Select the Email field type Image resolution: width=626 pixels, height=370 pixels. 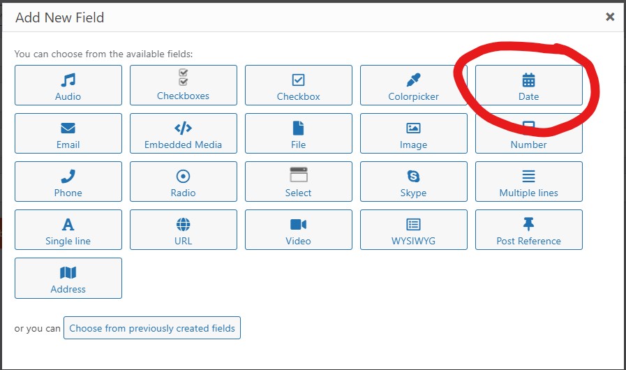coord(68,134)
